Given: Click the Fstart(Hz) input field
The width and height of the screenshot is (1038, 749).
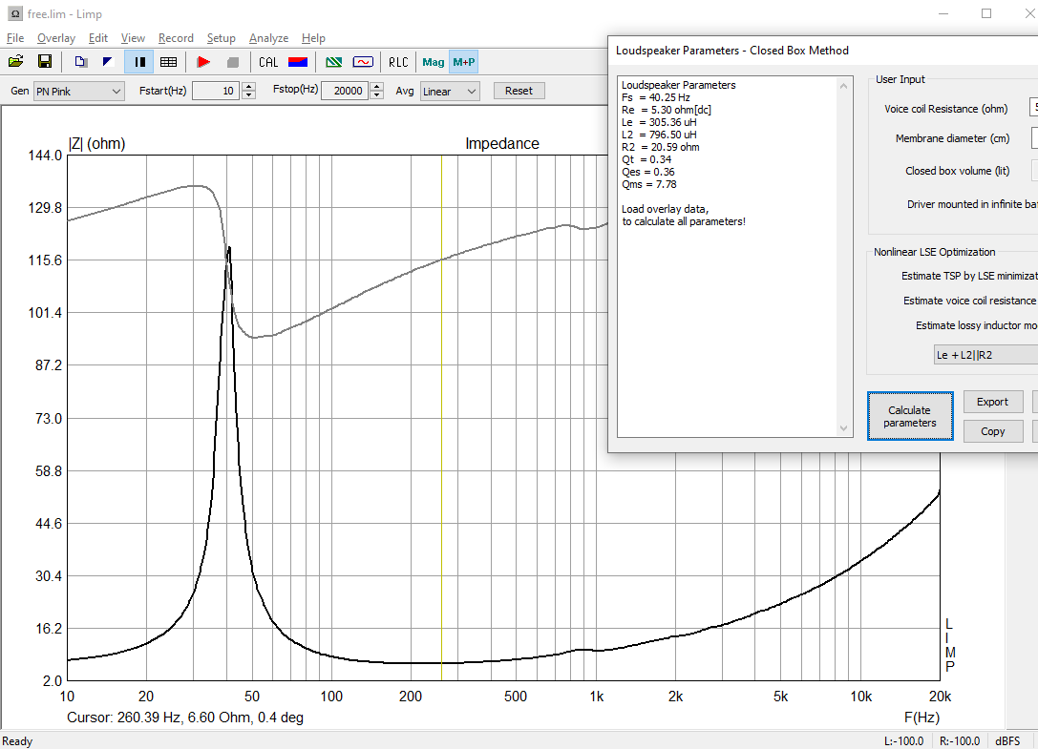Looking at the screenshot, I should click(x=215, y=92).
